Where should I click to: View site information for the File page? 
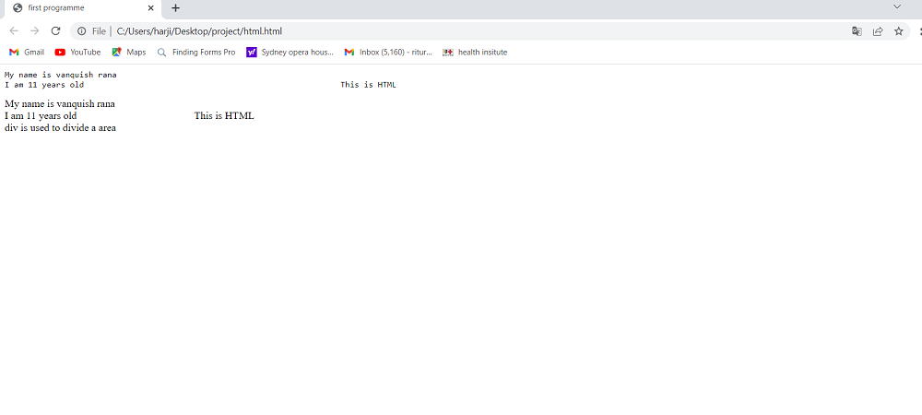(x=81, y=30)
